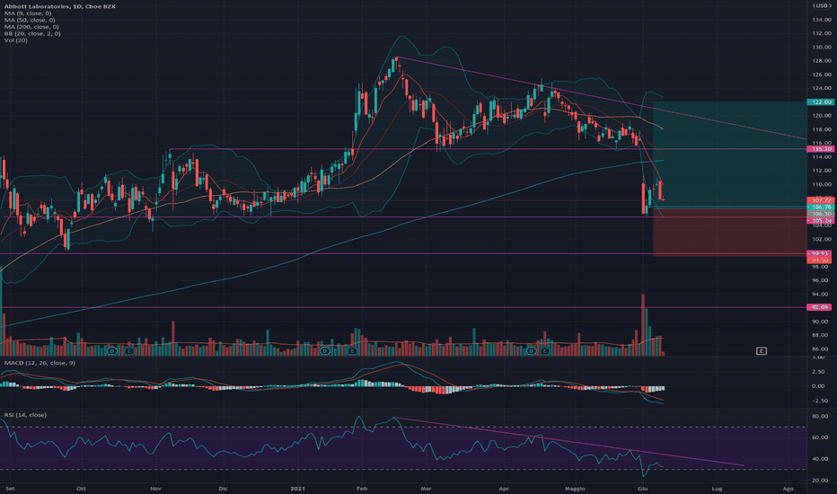Click the Dic label on time axis

223,489
